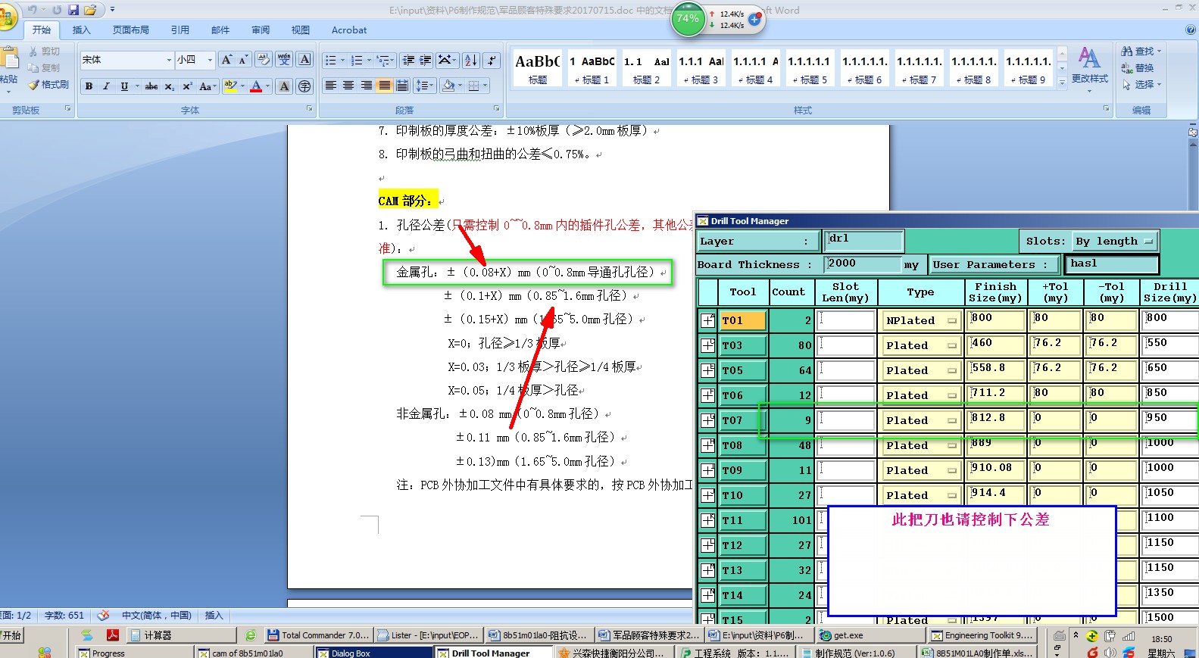Expand the styles gallery more arrow
Screen dimensions: 1199x658
click(1062, 82)
